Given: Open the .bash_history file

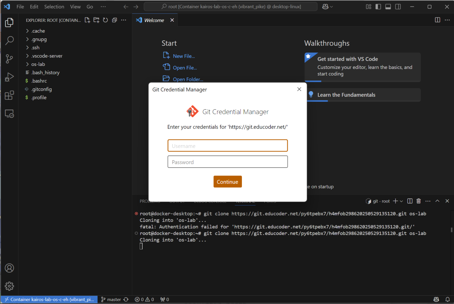Looking at the screenshot, I should click(45, 72).
